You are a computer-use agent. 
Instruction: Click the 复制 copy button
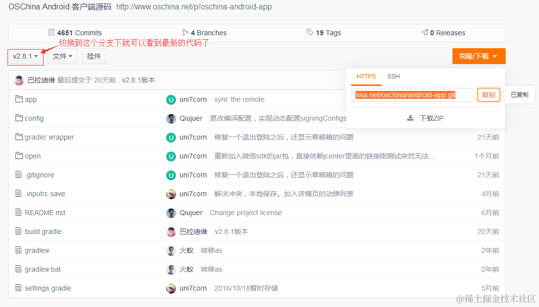point(488,95)
